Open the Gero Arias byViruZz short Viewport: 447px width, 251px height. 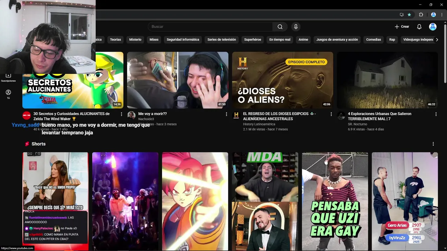(x=405, y=201)
